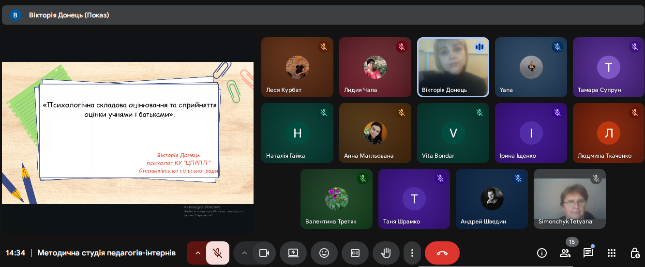Click Вікторія Донець's speaking video tile
Viewport: 645px width, 267px height.
point(453,67)
